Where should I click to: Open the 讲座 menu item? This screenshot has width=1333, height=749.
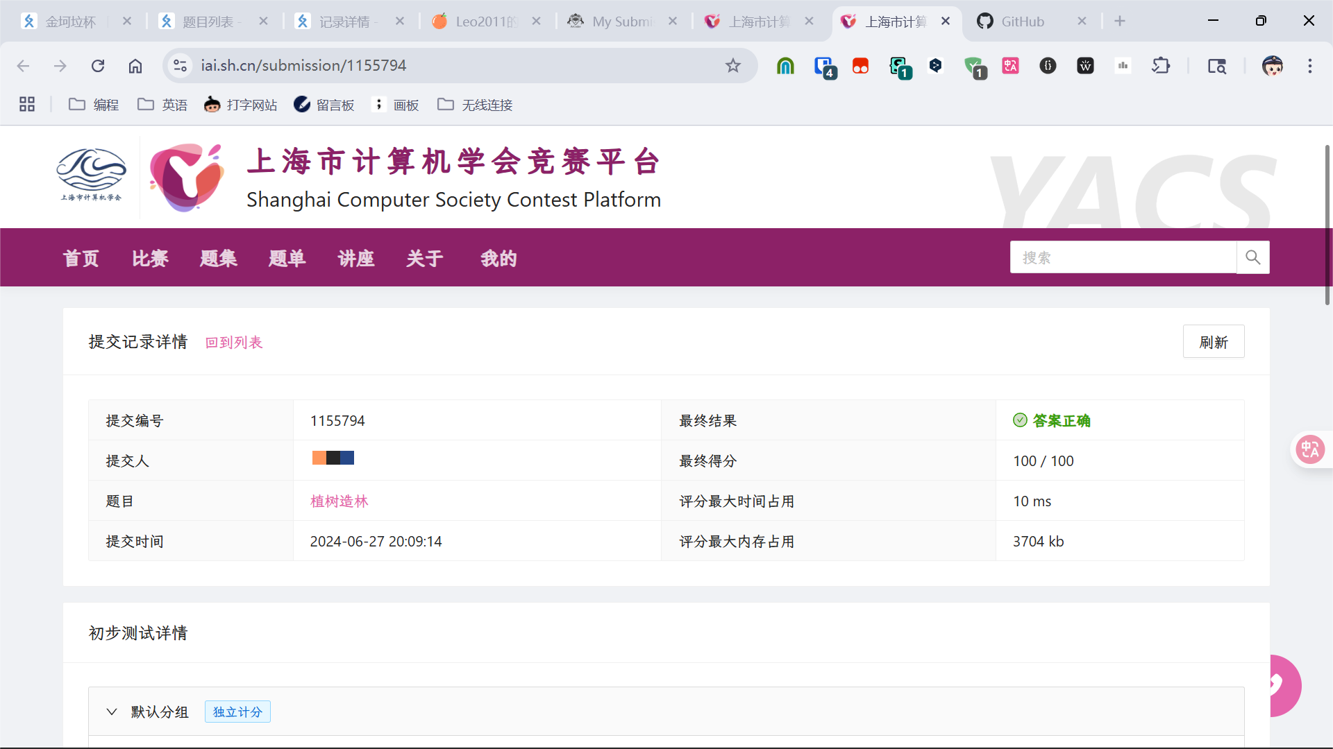pos(356,259)
